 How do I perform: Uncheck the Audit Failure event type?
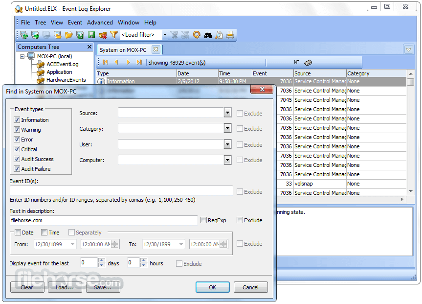tap(17, 169)
